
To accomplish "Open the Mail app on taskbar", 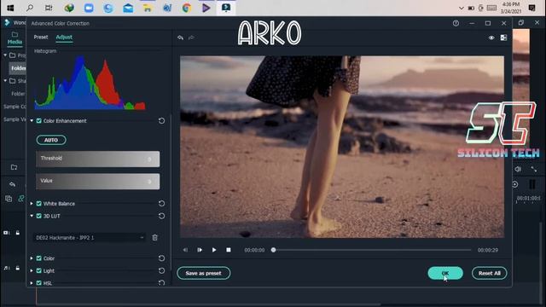I will click(128, 8).
